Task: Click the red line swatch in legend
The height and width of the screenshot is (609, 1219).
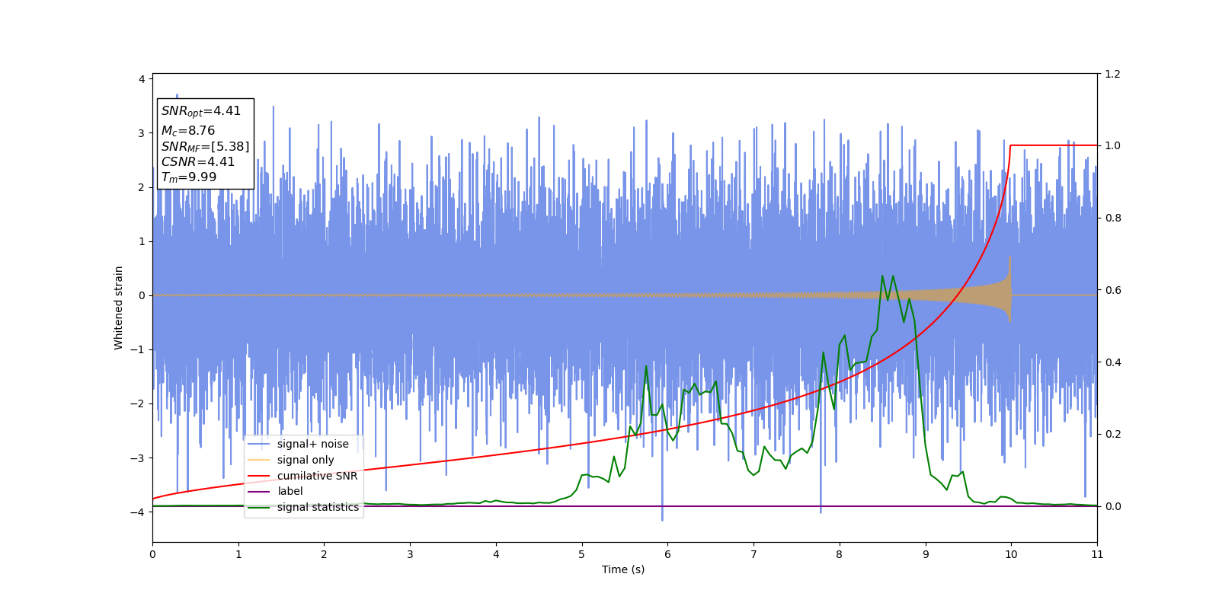Action: pyautogui.click(x=259, y=476)
